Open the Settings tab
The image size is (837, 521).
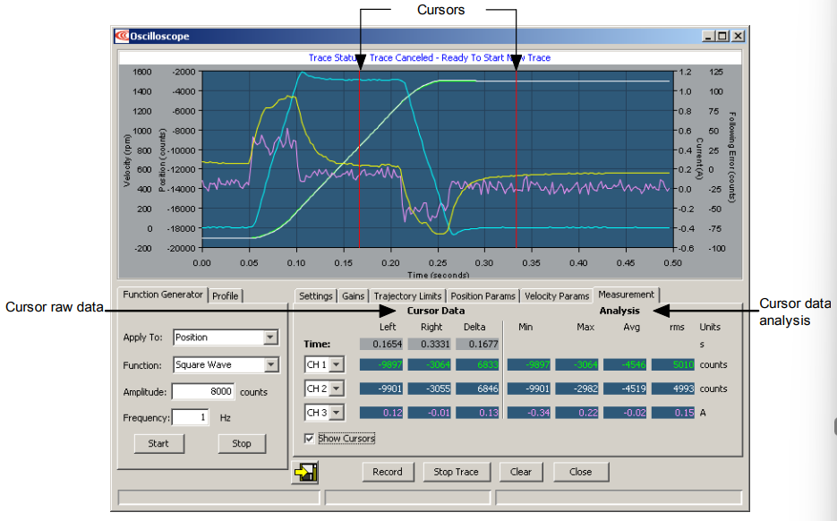pos(315,295)
